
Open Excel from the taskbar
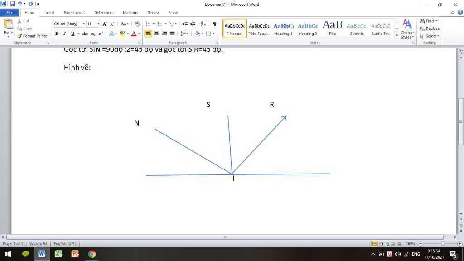[58, 254]
